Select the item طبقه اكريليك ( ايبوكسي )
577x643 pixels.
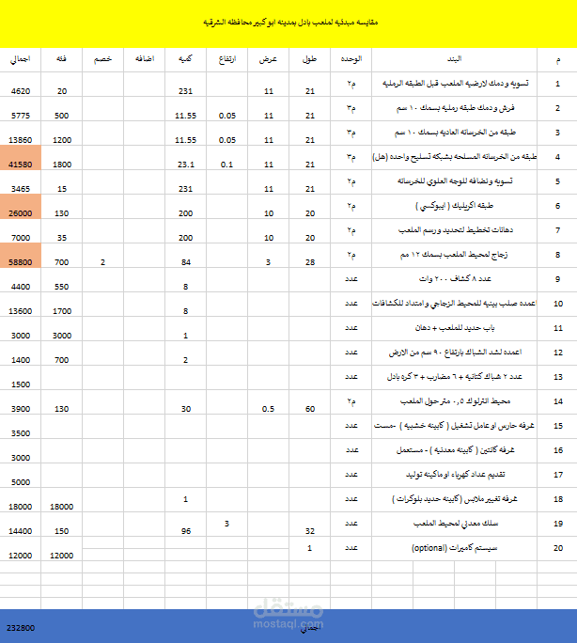point(455,207)
